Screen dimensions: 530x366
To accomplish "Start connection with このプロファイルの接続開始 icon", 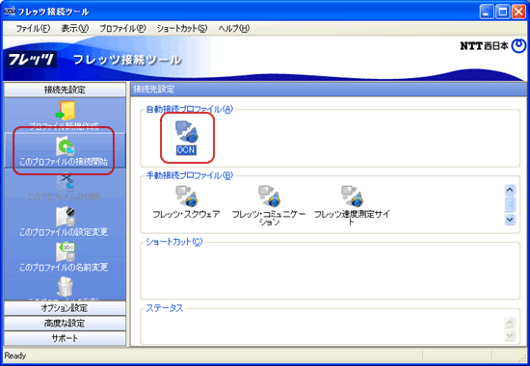I will [x=65, y=146].
